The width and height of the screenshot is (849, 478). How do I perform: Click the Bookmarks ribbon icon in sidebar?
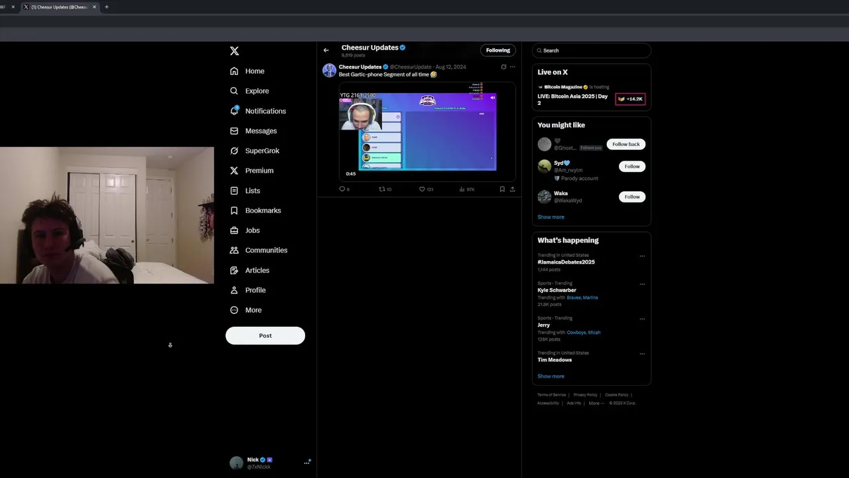pyautogui.click(x=234, y=210)
